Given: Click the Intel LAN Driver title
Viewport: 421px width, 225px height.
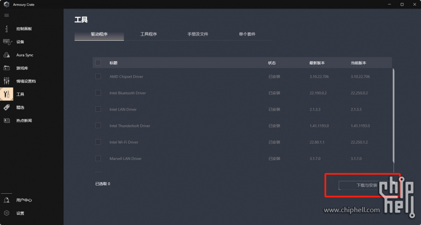Looking at the screenshot, I should (x=123, y=109).
